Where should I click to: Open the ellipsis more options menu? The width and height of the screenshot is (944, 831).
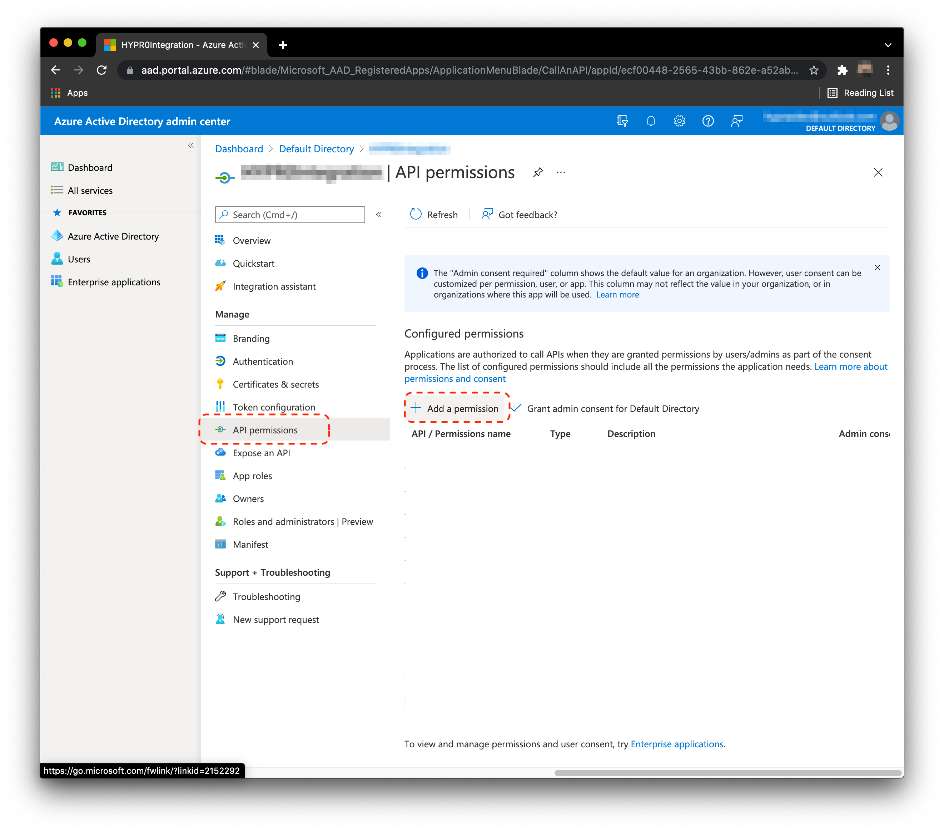pos(561,172)
